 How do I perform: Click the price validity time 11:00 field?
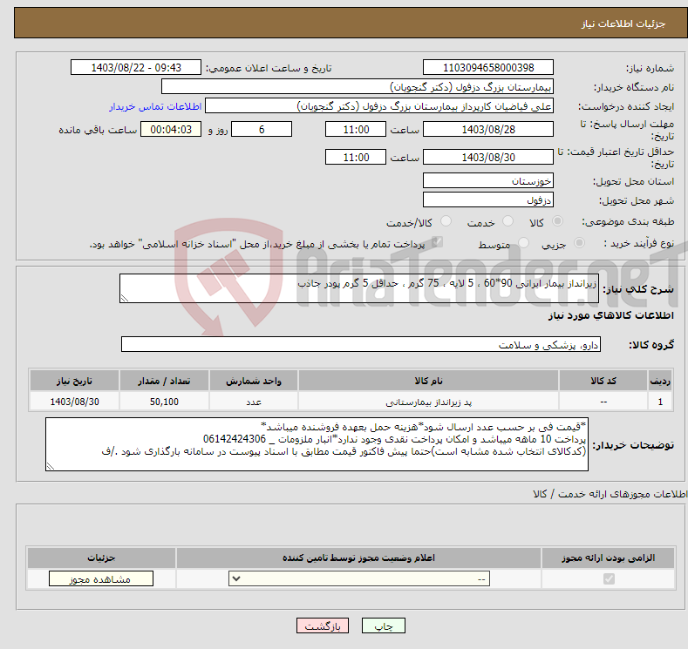pyautogui.click(x=356, y=157)
